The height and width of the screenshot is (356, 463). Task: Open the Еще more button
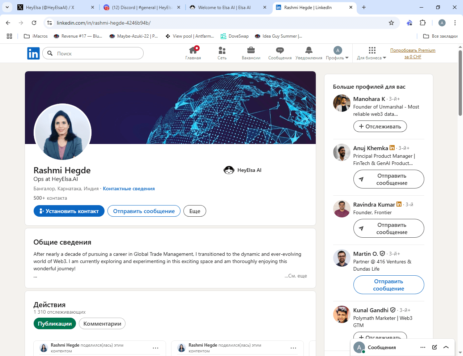click(195, 211)
